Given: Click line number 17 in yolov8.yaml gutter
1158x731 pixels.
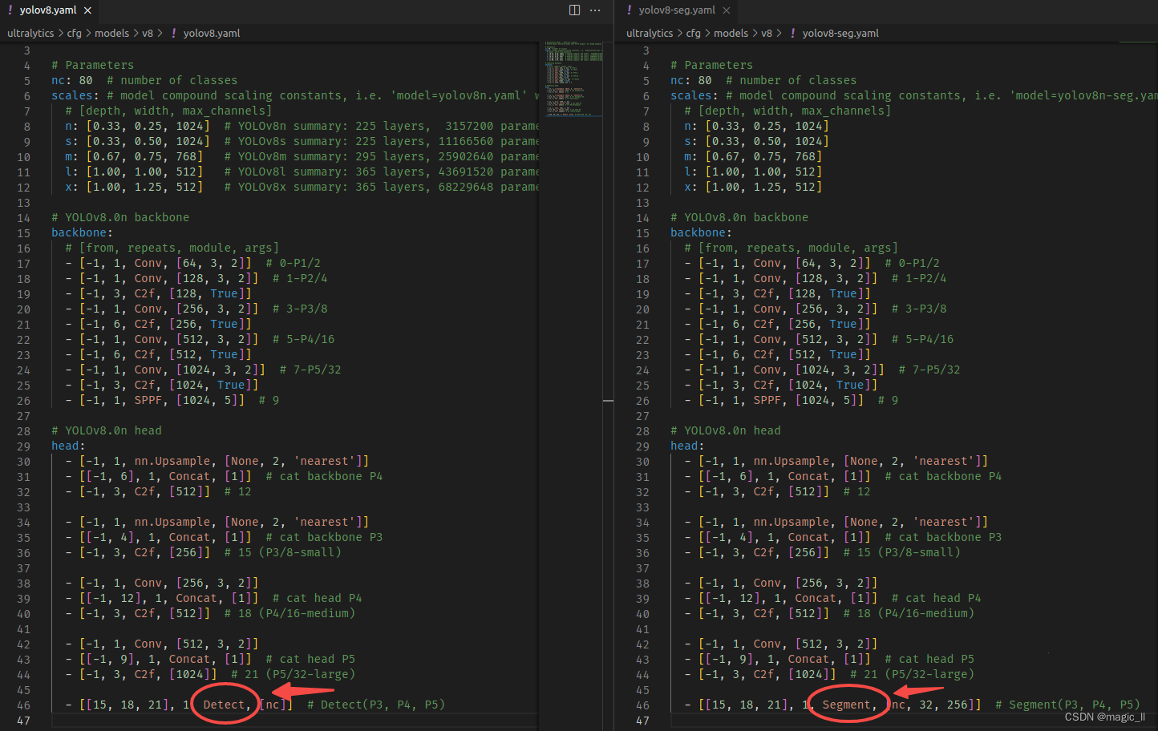Looking at the screenshot, I should coord(23,264).
